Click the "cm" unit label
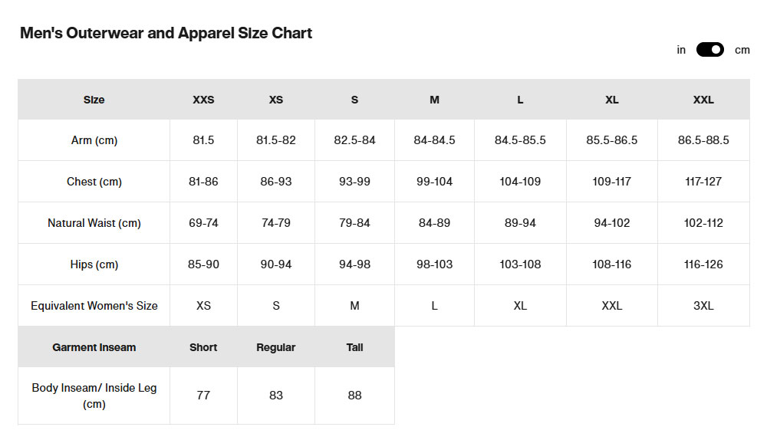Screen dimensions: 767x440 (x=742, y=50)
